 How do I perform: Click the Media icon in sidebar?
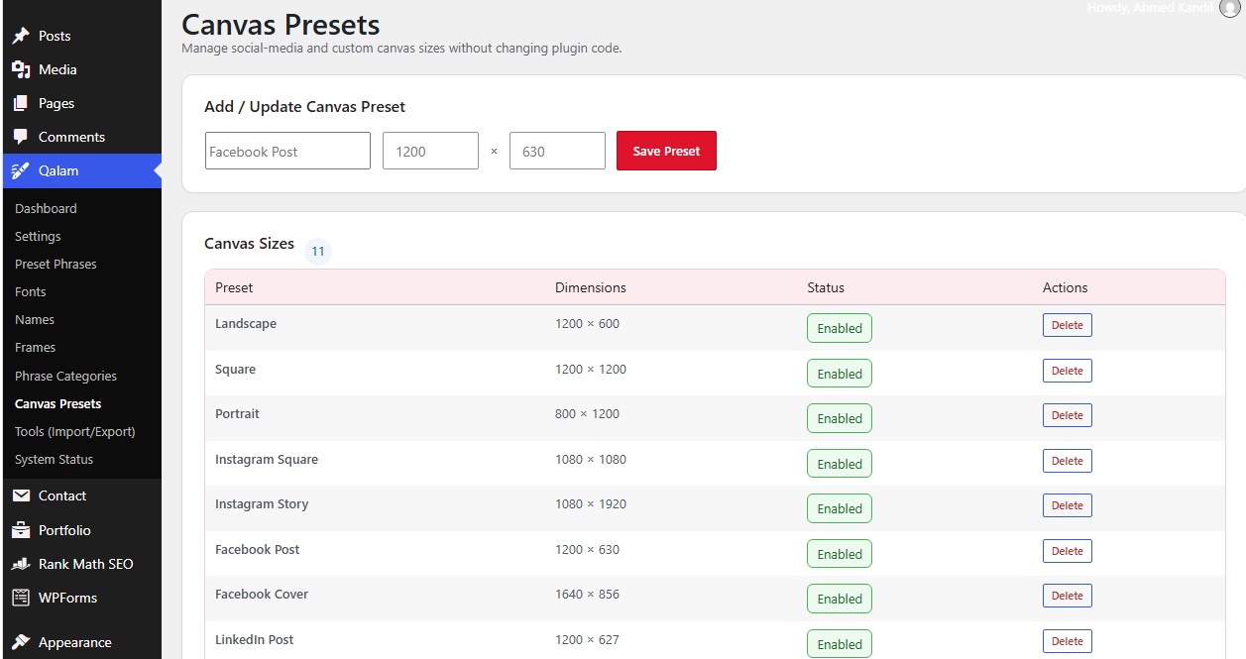click(x=21, y=69)
